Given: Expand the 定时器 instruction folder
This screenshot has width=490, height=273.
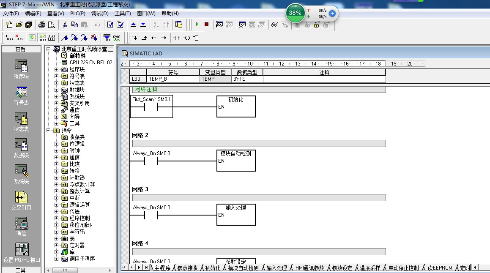Looking at the screenshot, I should point(57,246).
